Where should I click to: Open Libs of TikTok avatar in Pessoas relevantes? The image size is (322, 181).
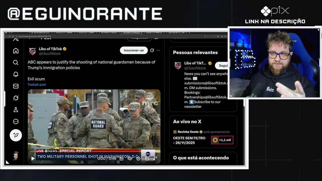(178, 66)
